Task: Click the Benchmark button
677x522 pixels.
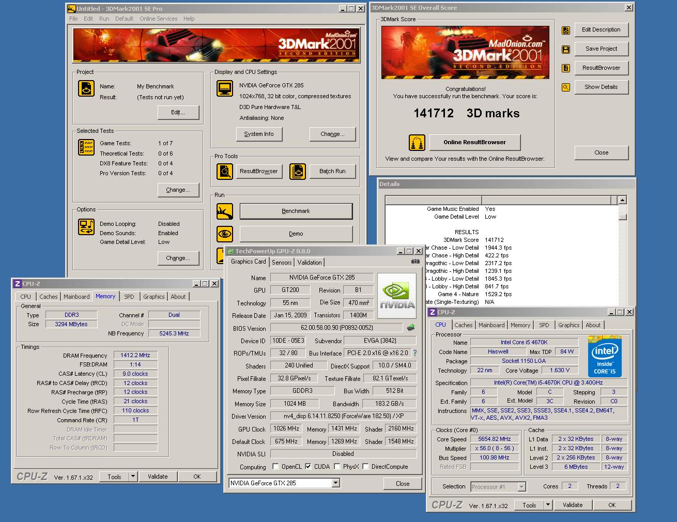Action: pos(296,211)
